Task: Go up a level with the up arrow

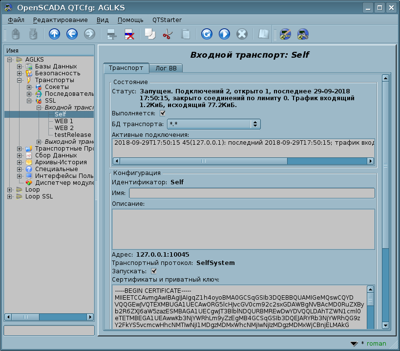Action: click(54, 34)
